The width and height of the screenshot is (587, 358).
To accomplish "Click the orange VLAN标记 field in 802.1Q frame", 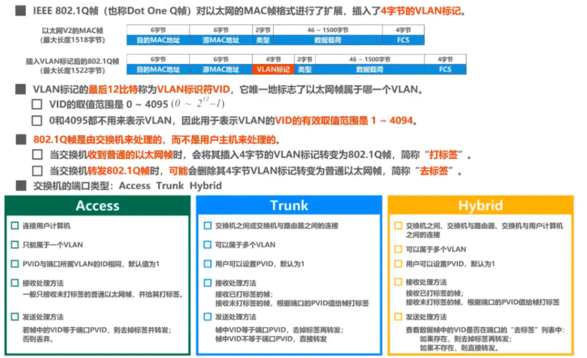I will click(x=273, y=69).
